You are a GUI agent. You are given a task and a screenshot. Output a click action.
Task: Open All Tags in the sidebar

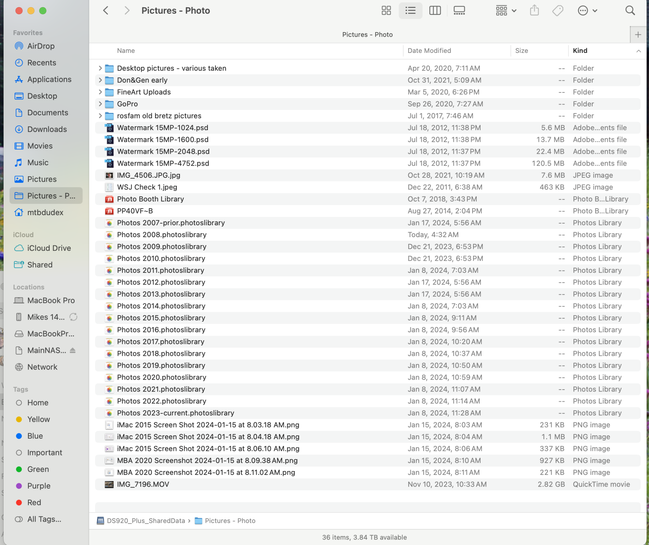[x=44, y=519]
